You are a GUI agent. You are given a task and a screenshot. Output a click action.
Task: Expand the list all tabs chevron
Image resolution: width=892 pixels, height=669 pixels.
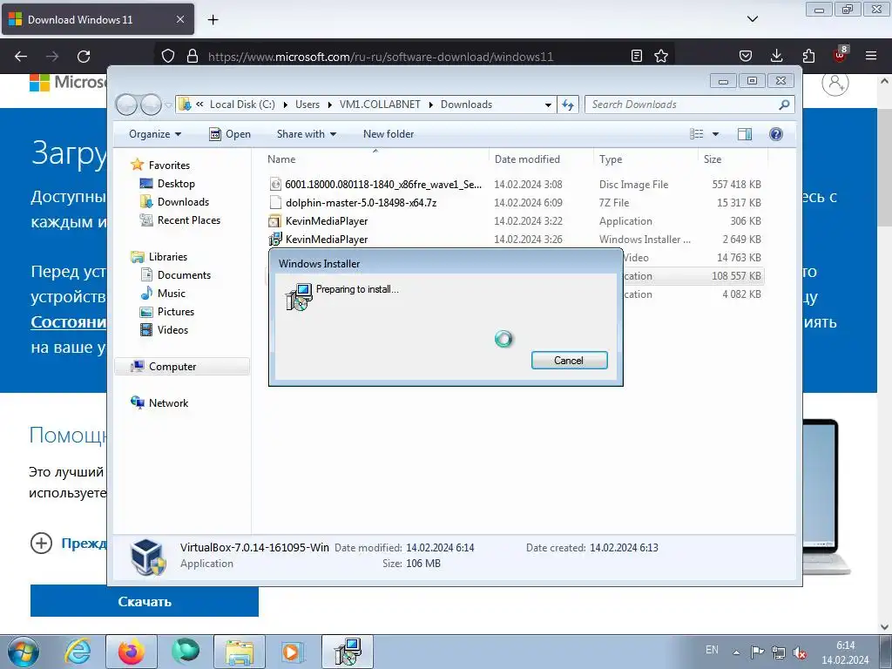(x=752, y=19)
